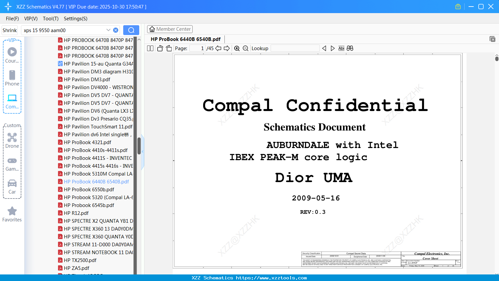Open HP STREAM NOTEBOOK 11 file
Image resolution: width=499 pixels, height=281 pixels.
pos(95,252)
